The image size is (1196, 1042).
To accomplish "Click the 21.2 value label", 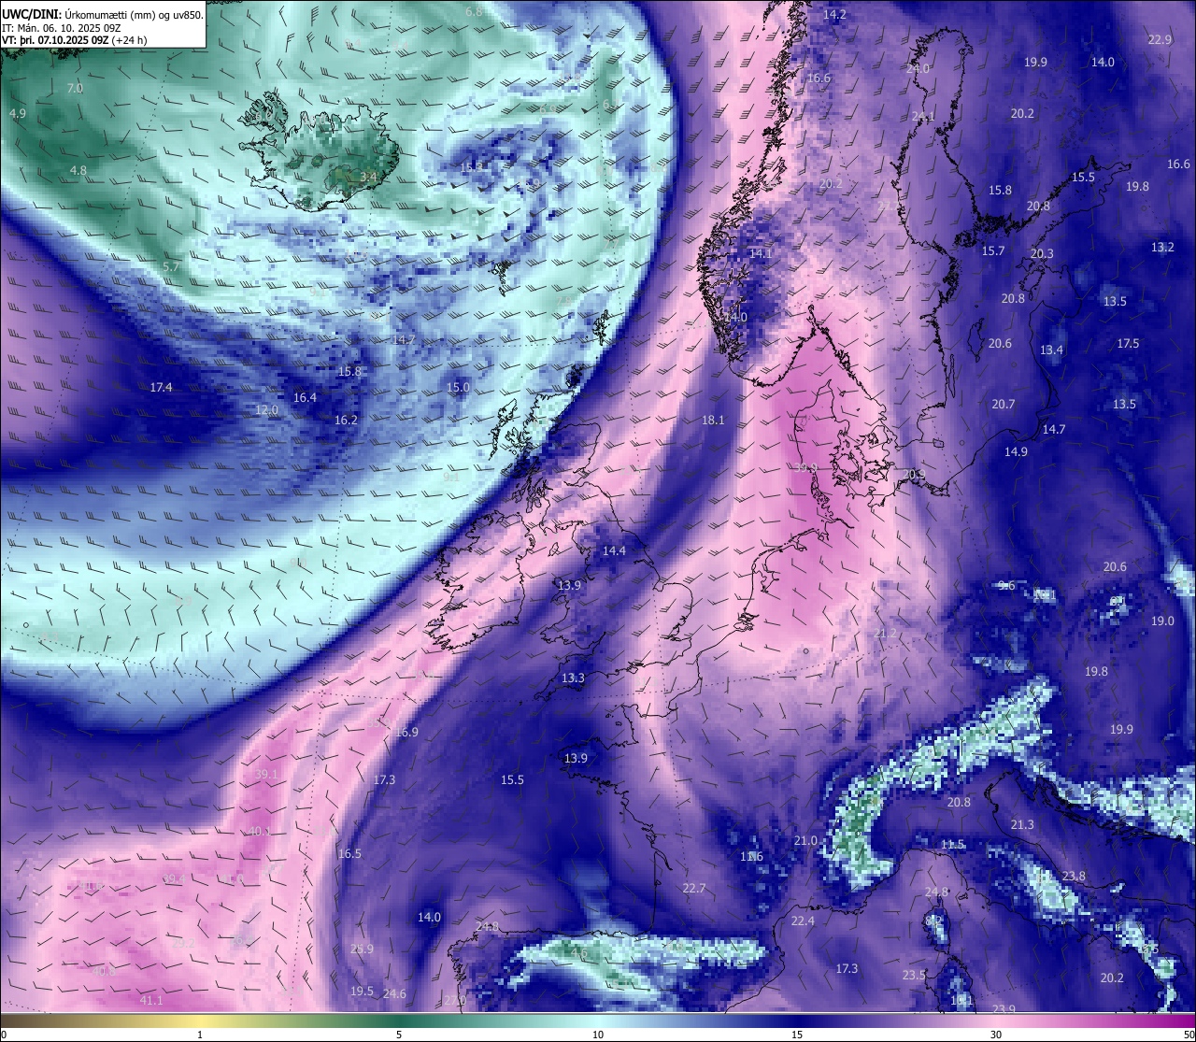I will (x=885, y=635).
